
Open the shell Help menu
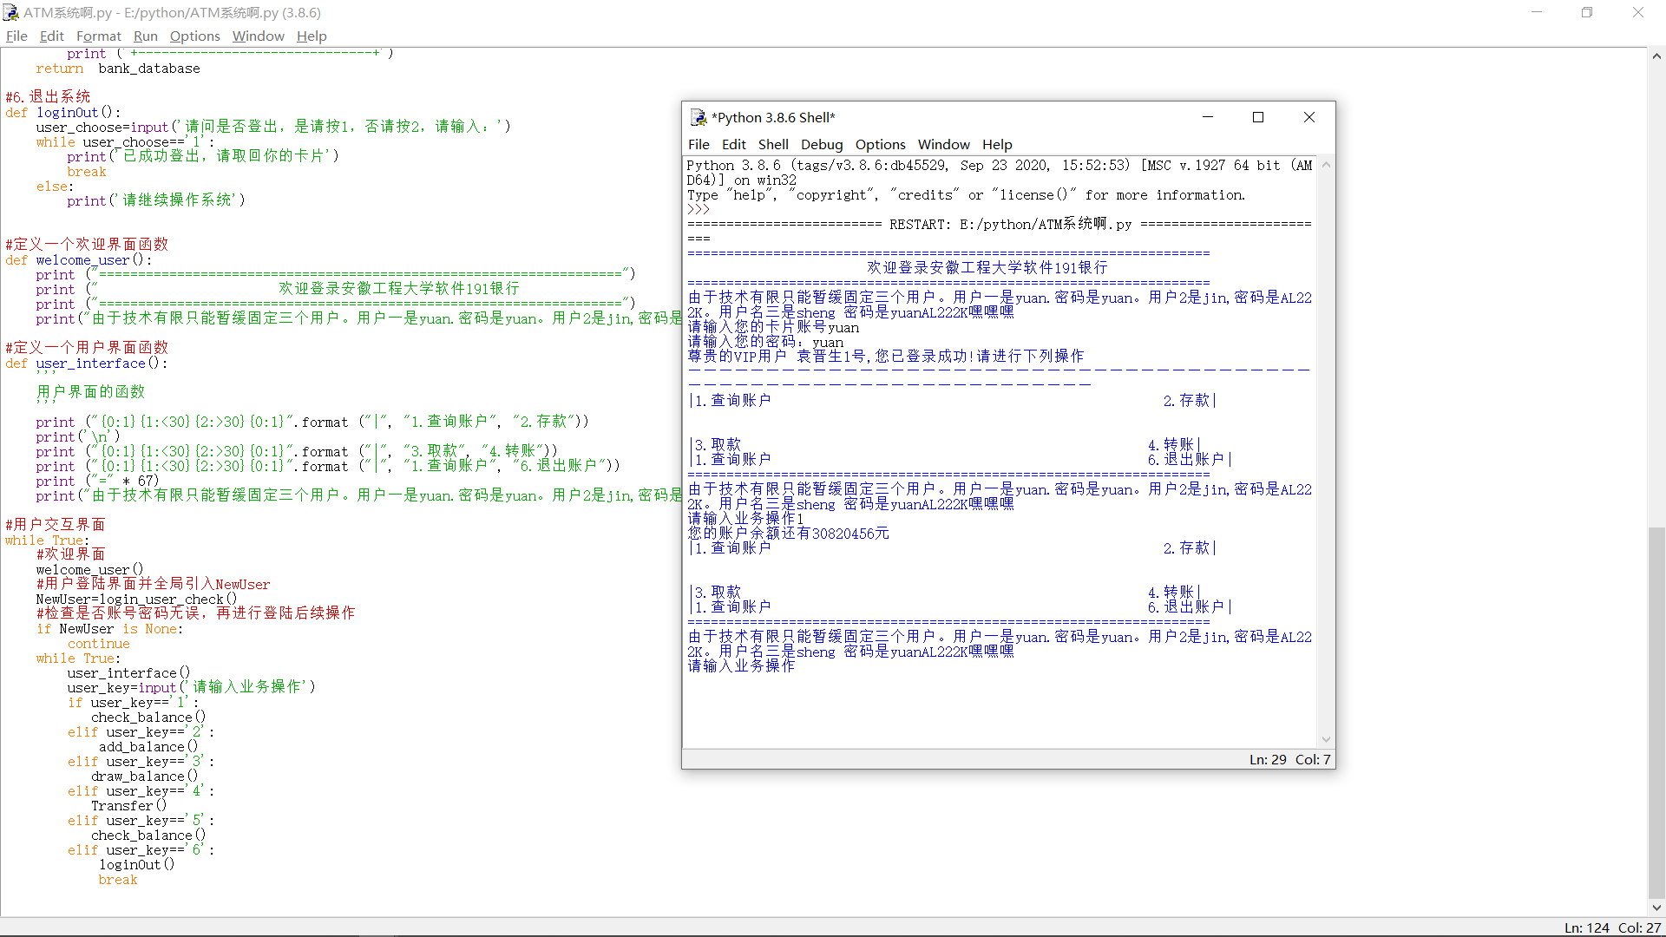[996, 144]
